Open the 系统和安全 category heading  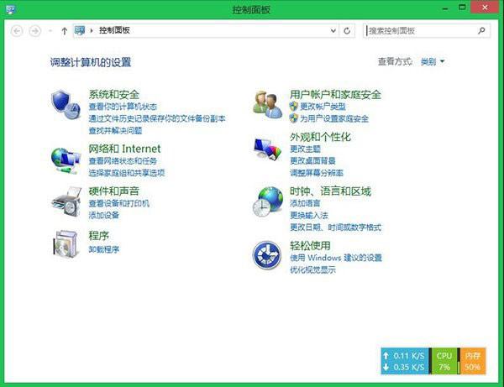pyautogui.click(x=113, y=94)
